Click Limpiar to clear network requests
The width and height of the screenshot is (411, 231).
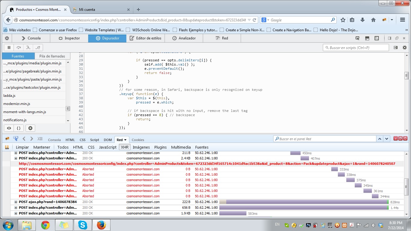click(x=22, y=147)
